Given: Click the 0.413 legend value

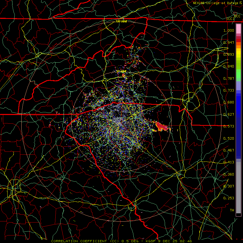Looking at the screenshot, I should point(229,162).
